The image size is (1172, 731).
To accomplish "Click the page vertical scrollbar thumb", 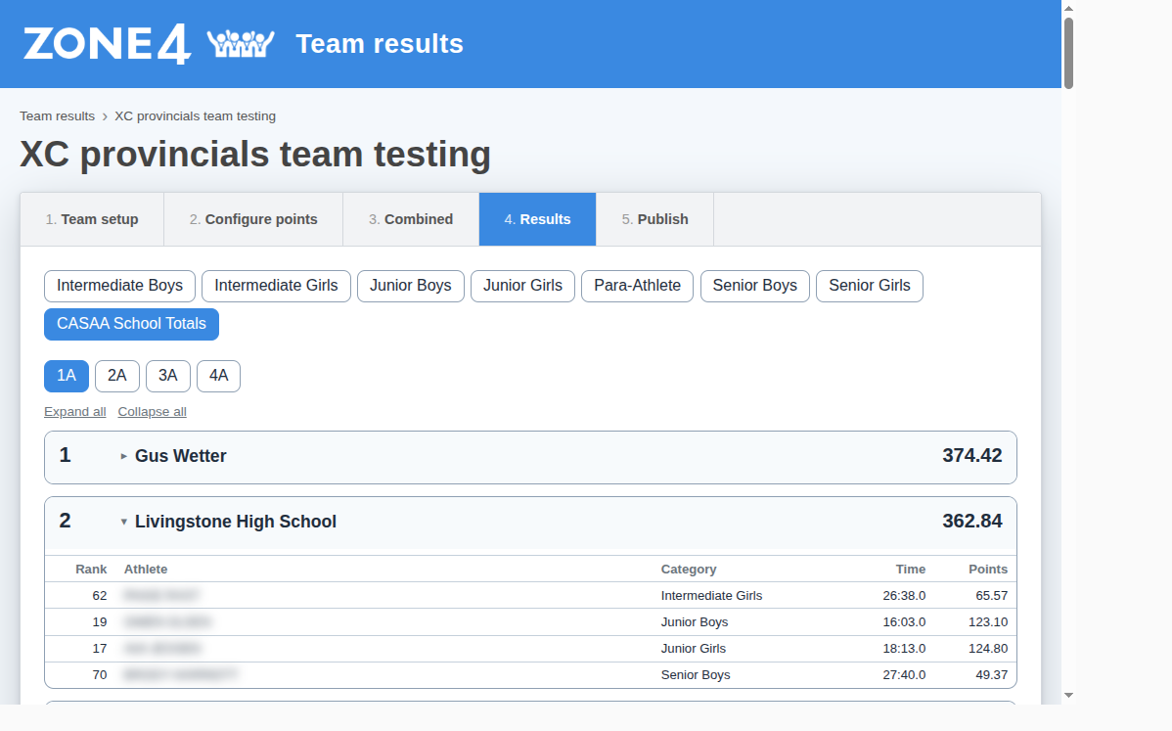I will (1069, 52).
